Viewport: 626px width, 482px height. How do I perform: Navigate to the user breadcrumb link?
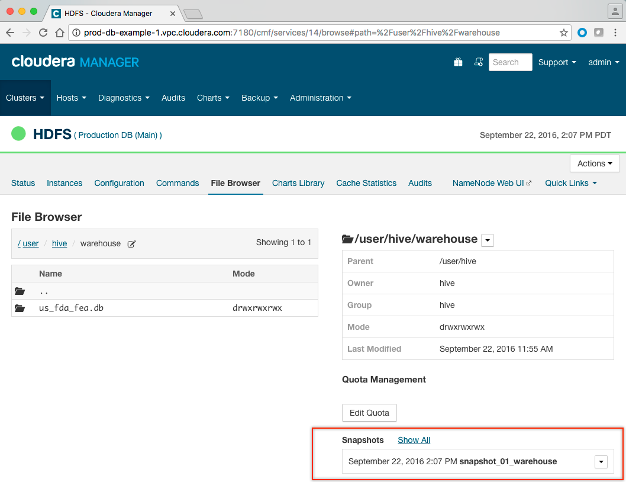(x=30, y=243)
